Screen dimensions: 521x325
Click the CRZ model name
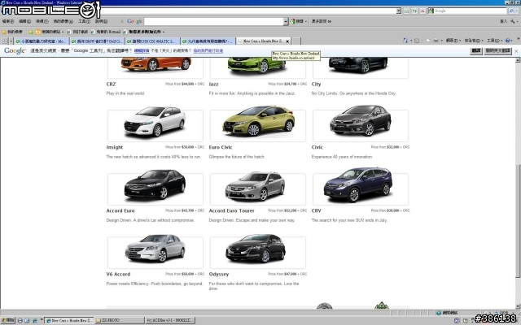(x=111, y=84)
